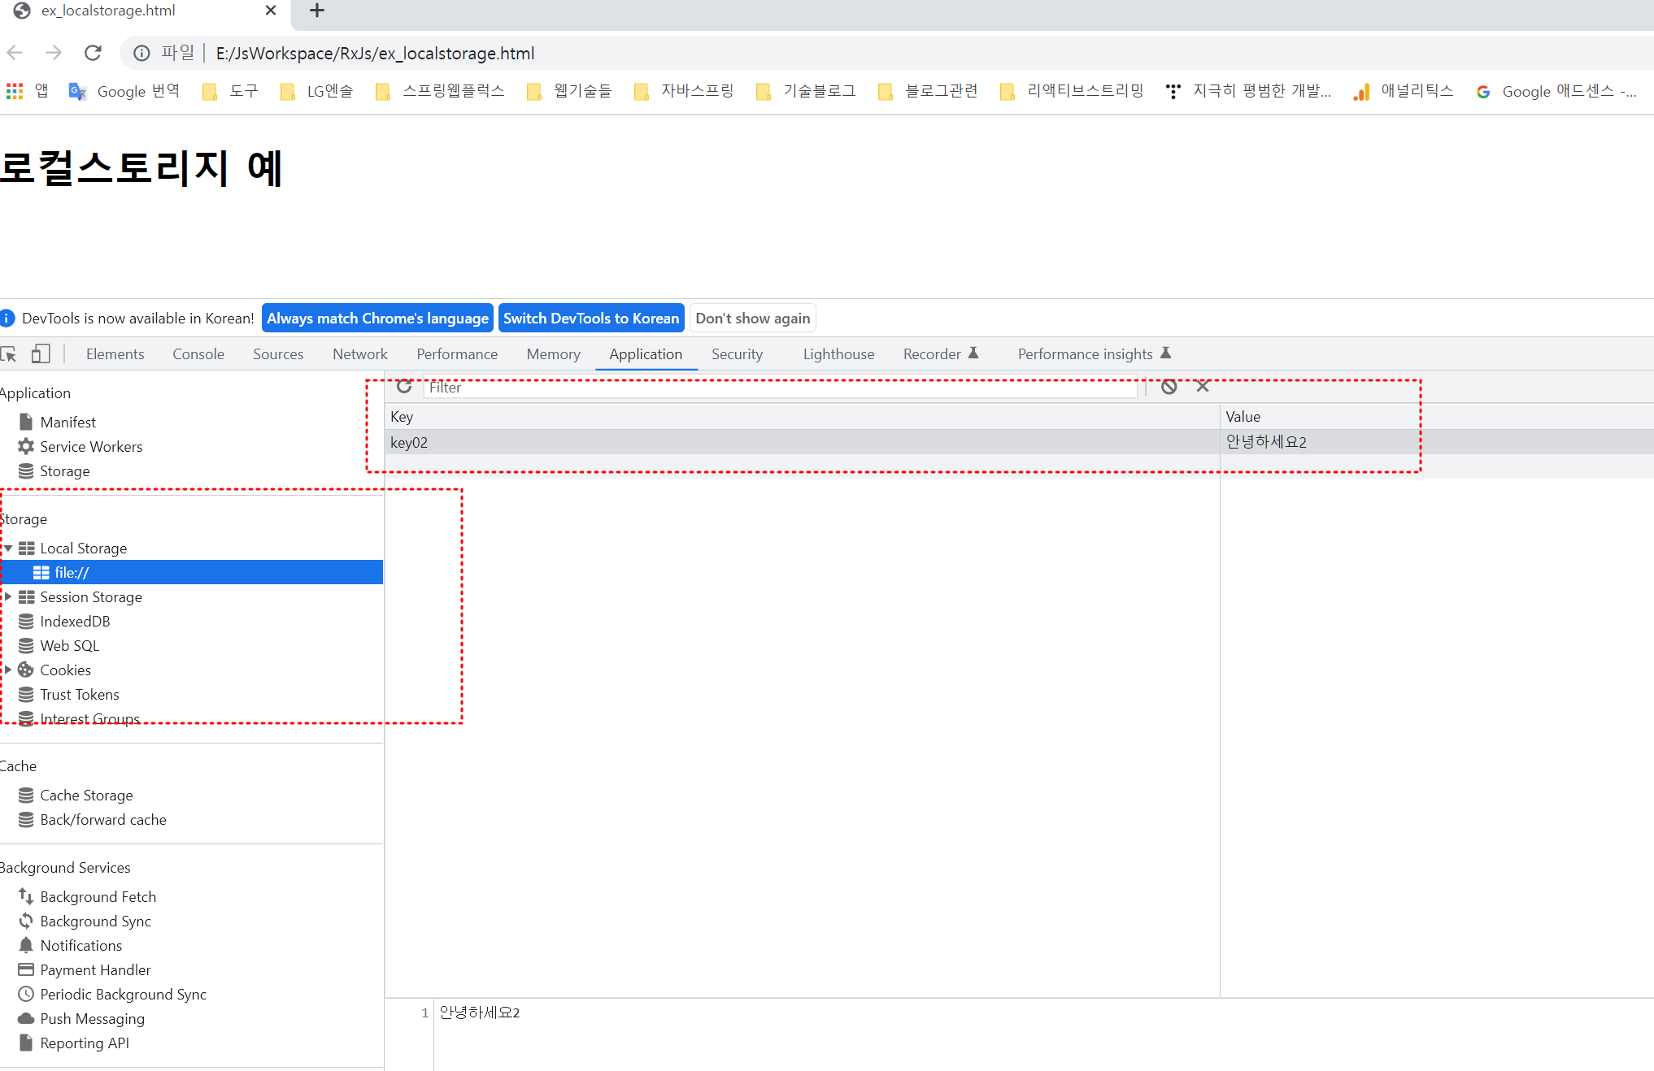Click the site info icon in address bar
This screenshot has width=1654, height=1071.
coord(141,53)
